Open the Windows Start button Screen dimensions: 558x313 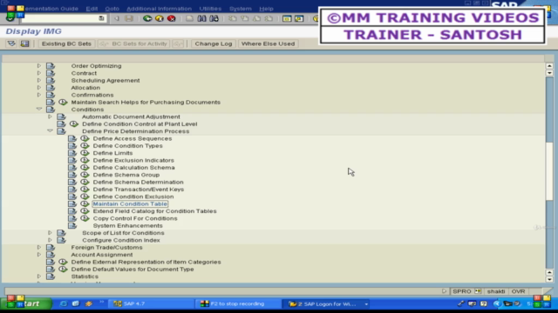26,303
